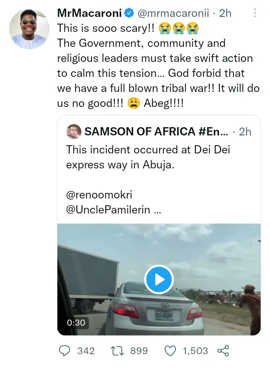Click the share icon
This screenshot has height=368, width=270.
(x=223, y=351)
